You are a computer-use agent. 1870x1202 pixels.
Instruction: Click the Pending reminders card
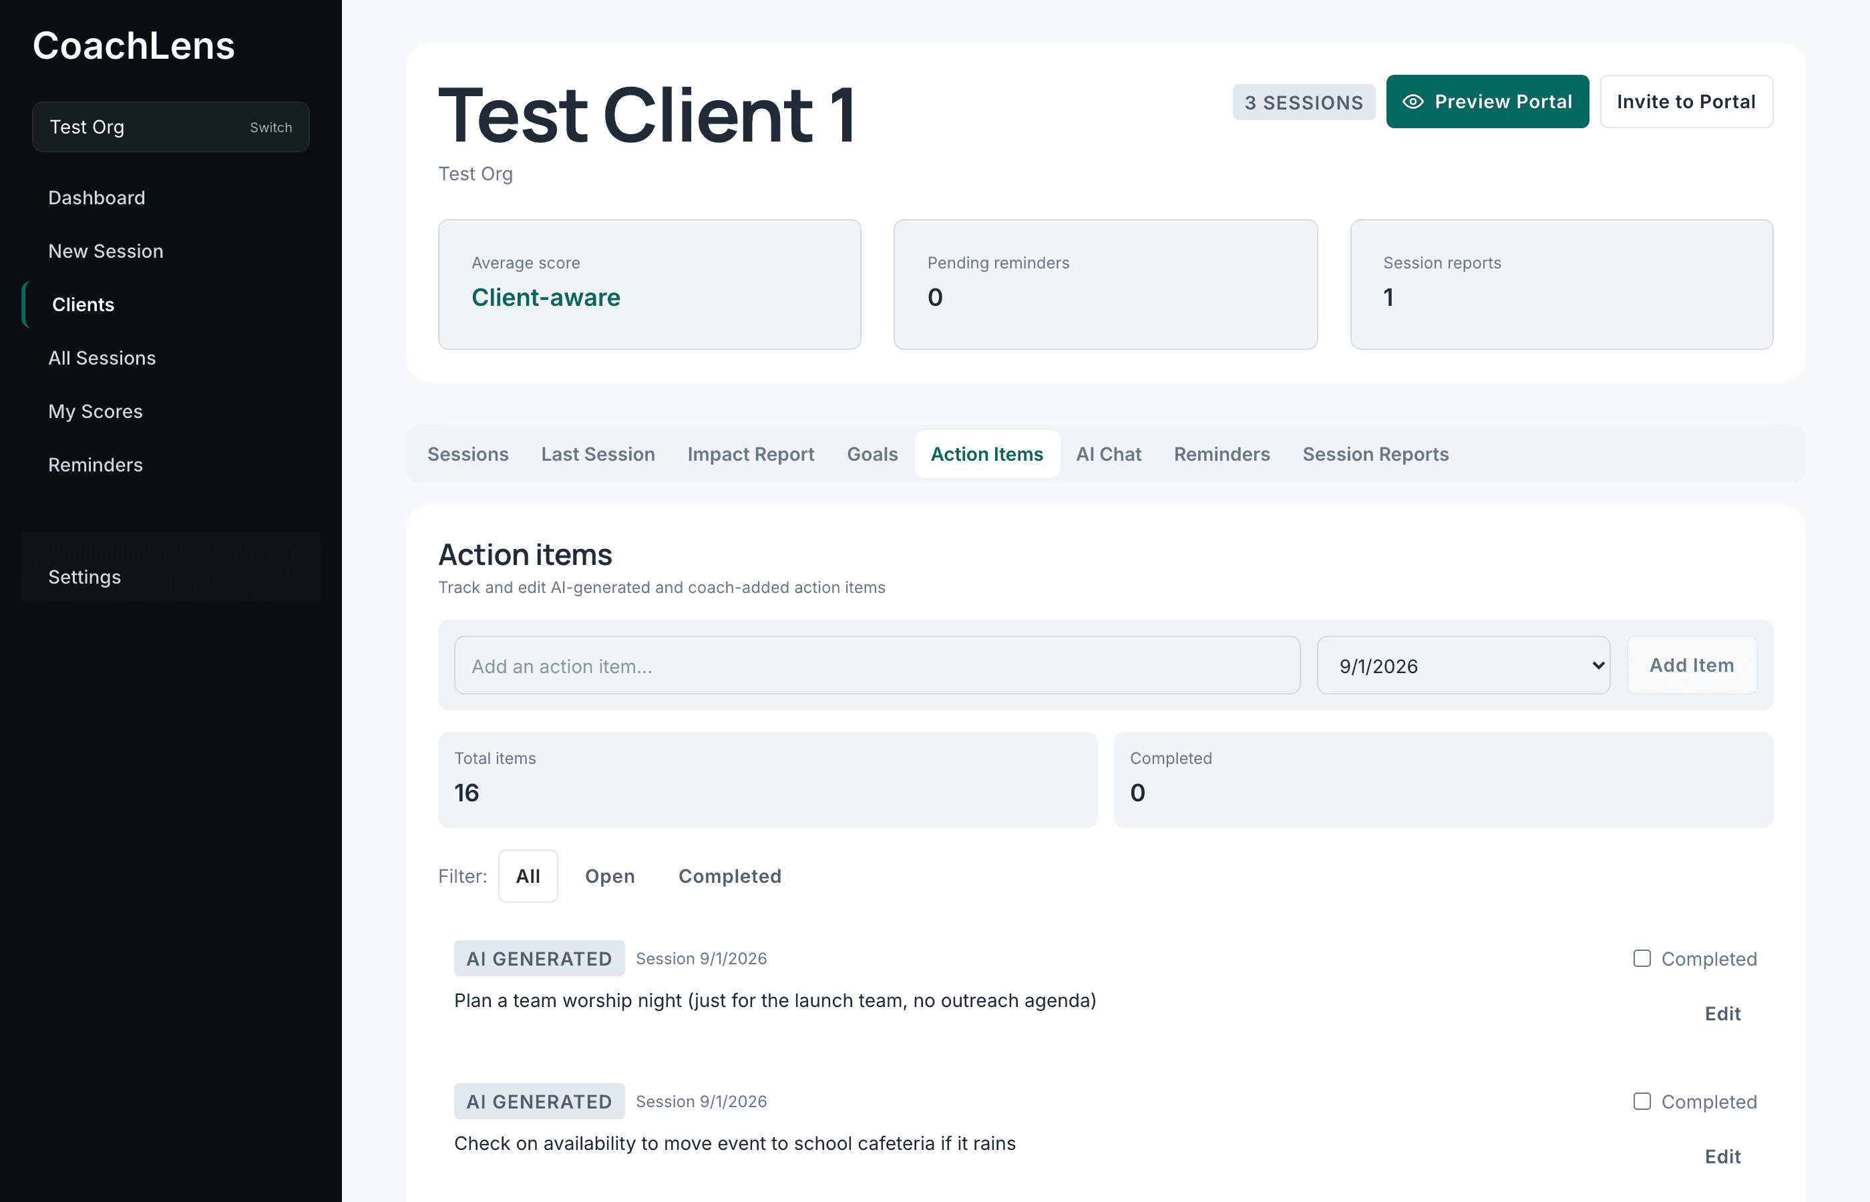tap(1105, 284)
